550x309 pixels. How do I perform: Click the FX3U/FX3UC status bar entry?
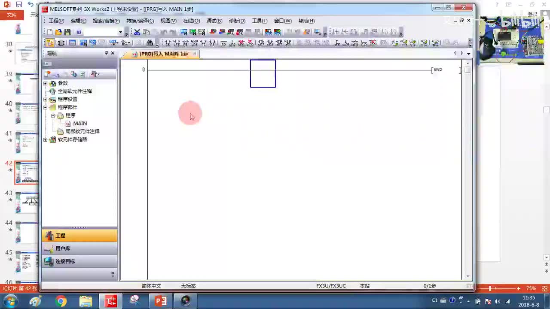(331, 286)
